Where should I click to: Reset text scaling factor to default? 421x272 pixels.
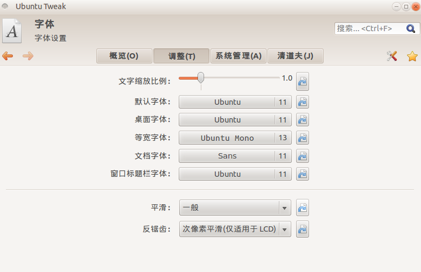[x=303, y=82]
